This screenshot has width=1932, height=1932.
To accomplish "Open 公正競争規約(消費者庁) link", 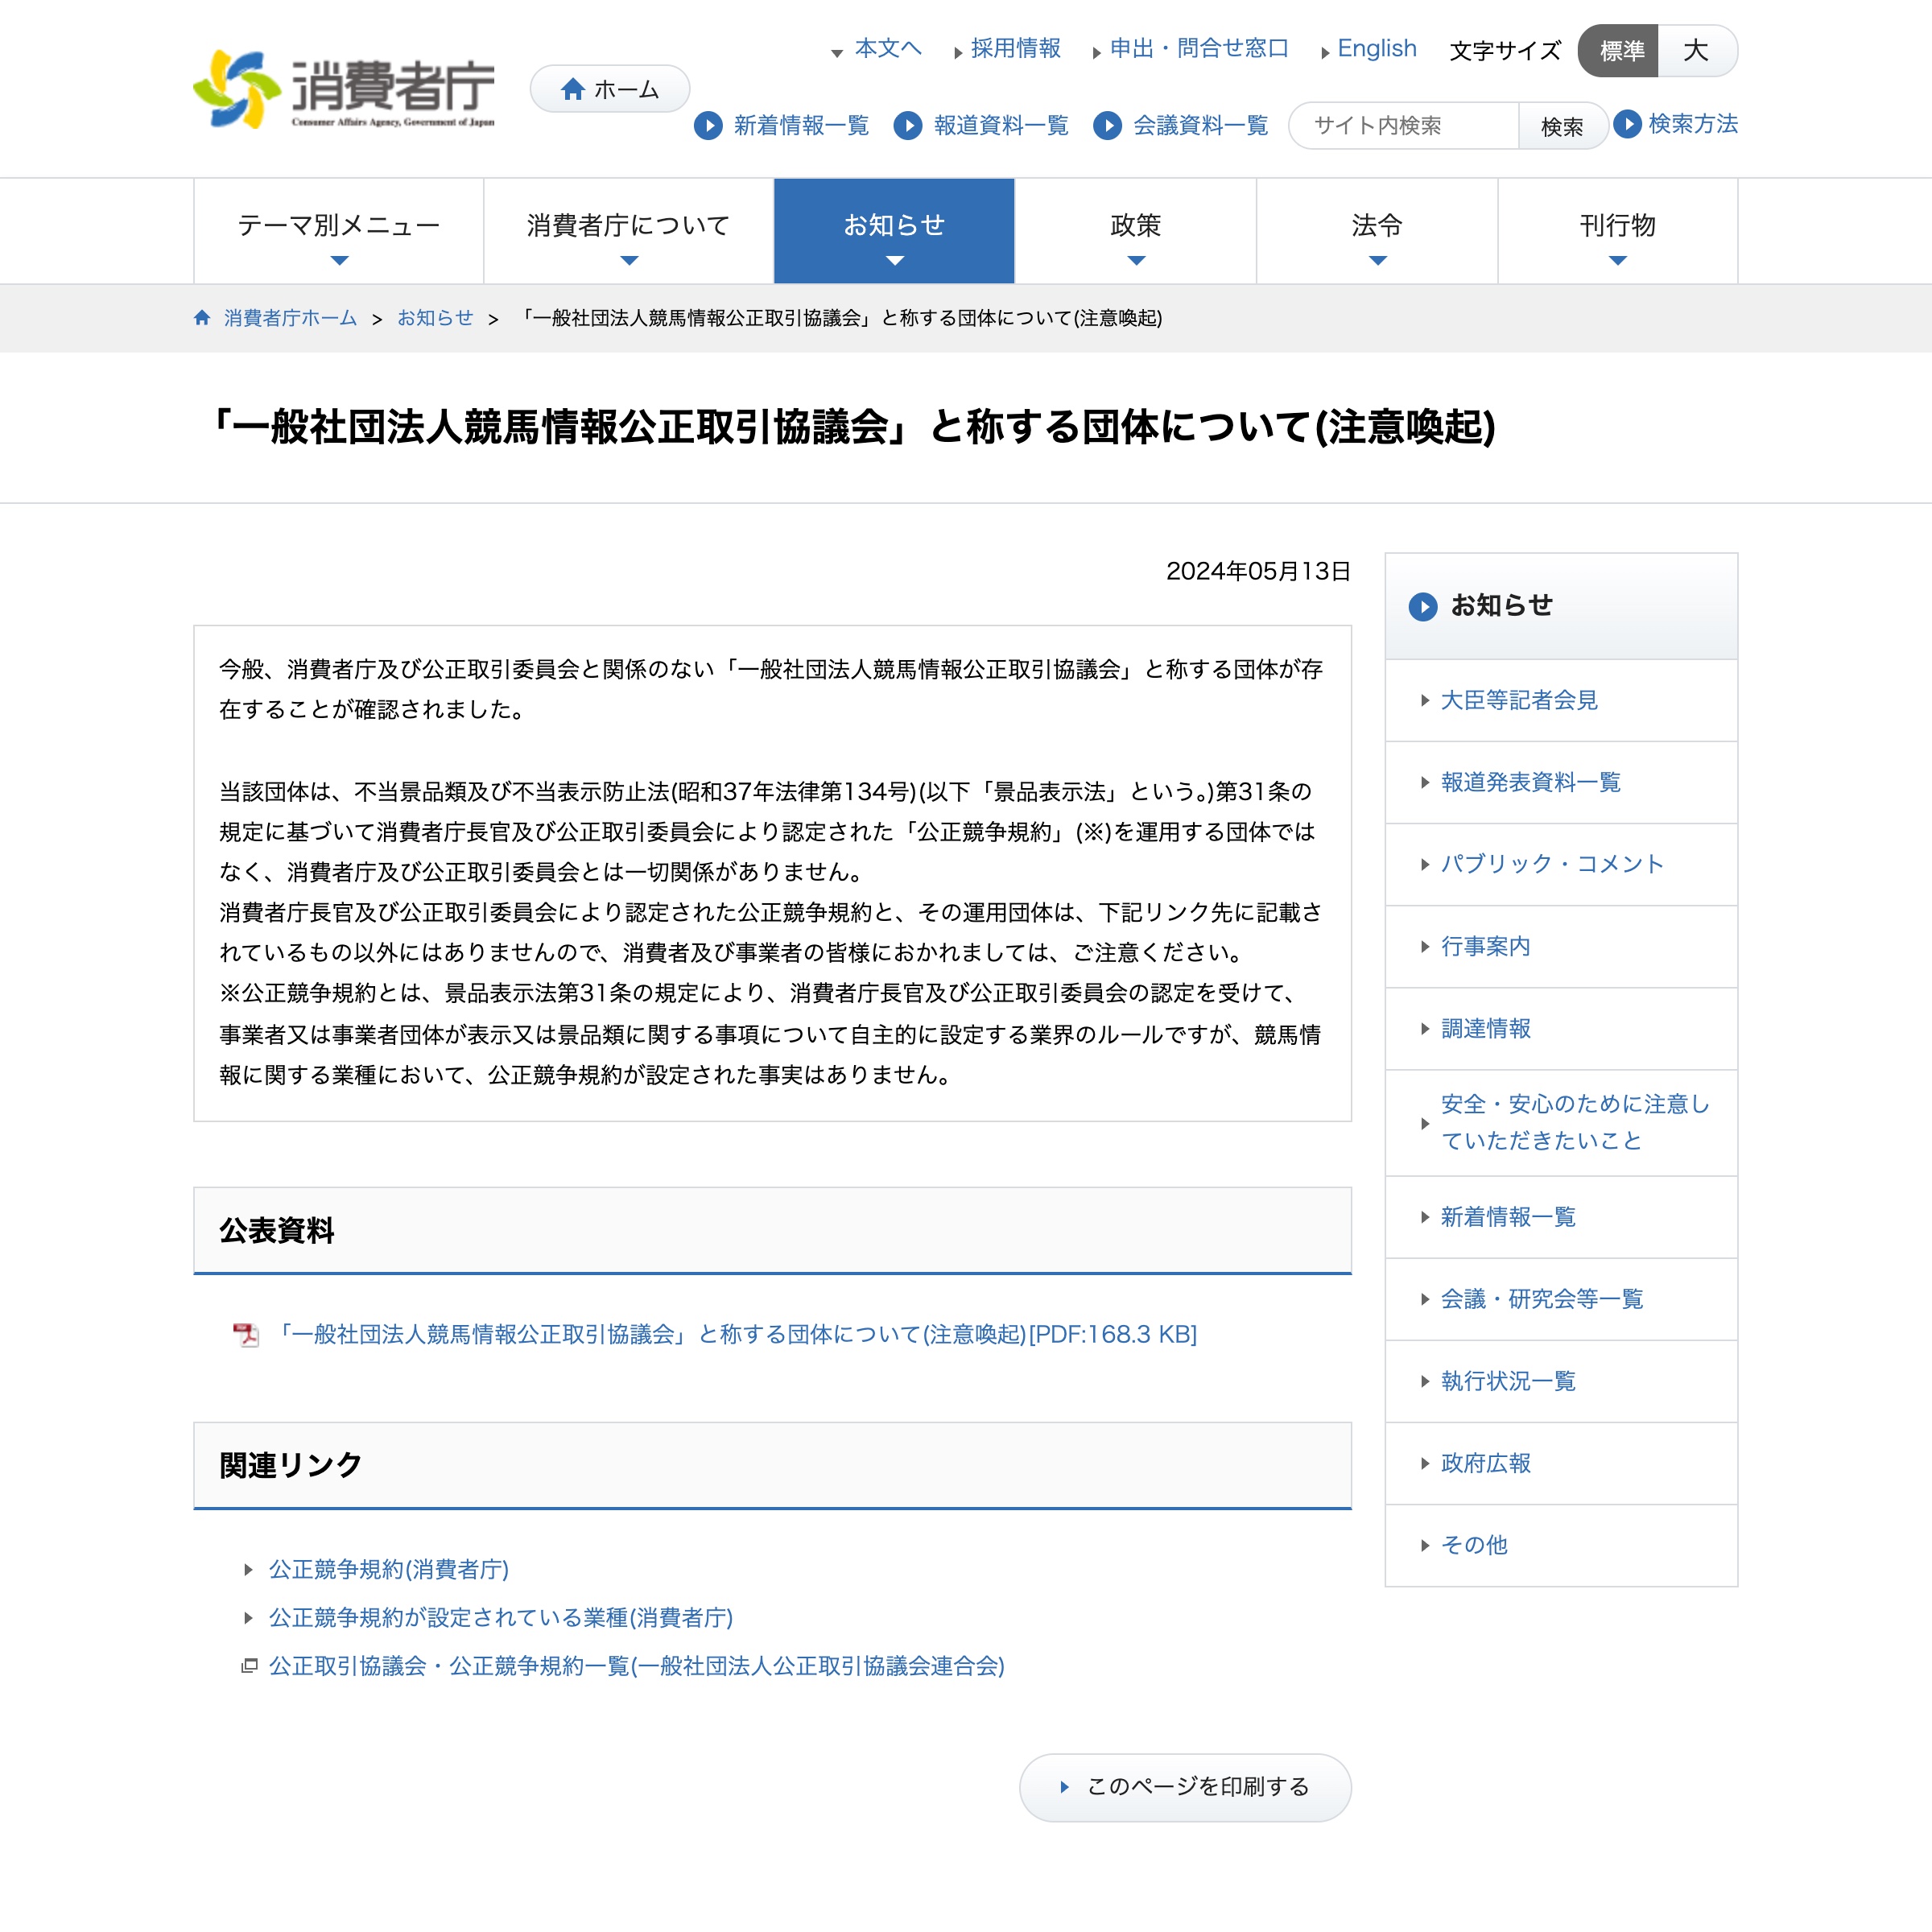I will tap(388, 1569).
